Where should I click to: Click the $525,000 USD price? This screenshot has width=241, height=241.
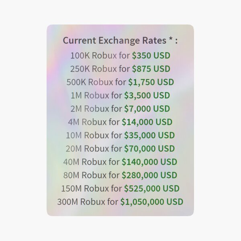pyautogui.click(x=151, y=188)
